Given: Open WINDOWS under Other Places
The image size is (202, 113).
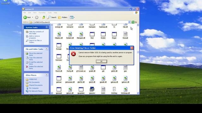Looking at the screenshot, I should click(x=33, y=79).
